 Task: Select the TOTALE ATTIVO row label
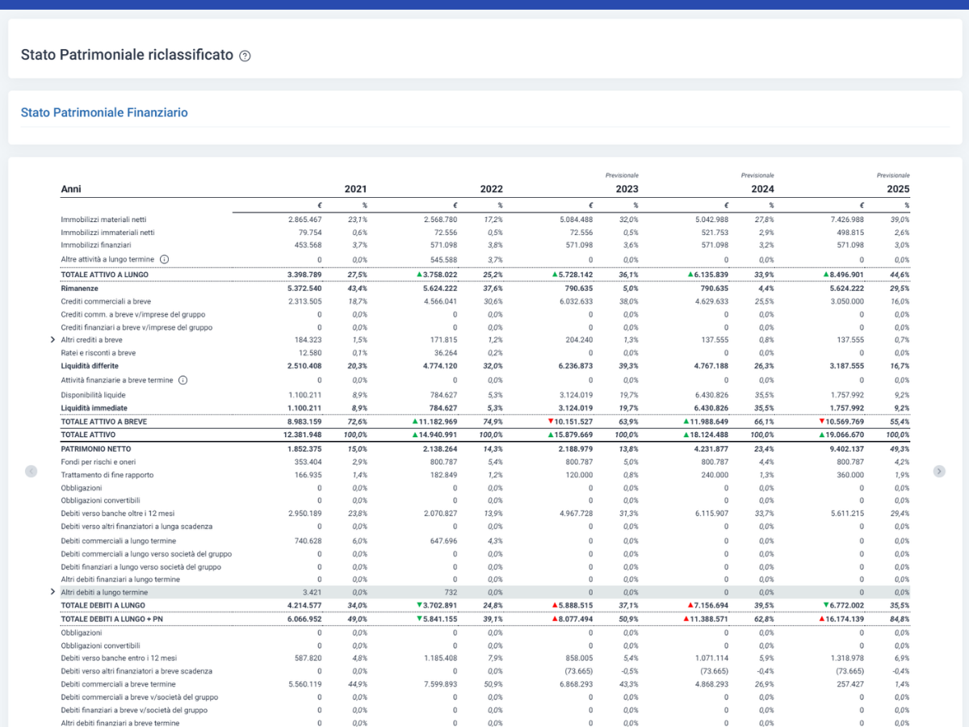click(88, 435)
